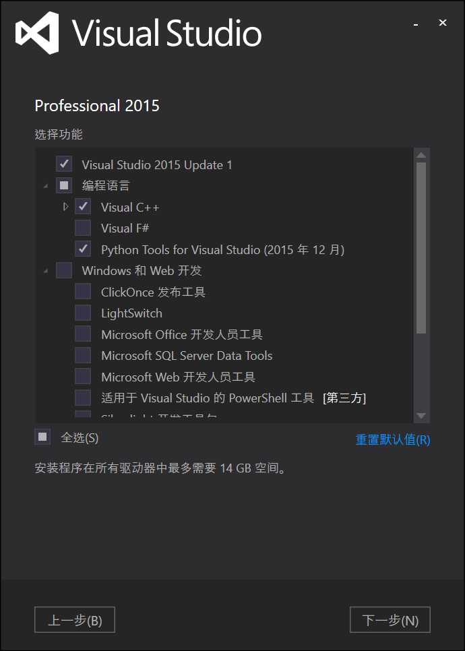Enable ClickOnce 发布工具 checkbox

[83, 291]
